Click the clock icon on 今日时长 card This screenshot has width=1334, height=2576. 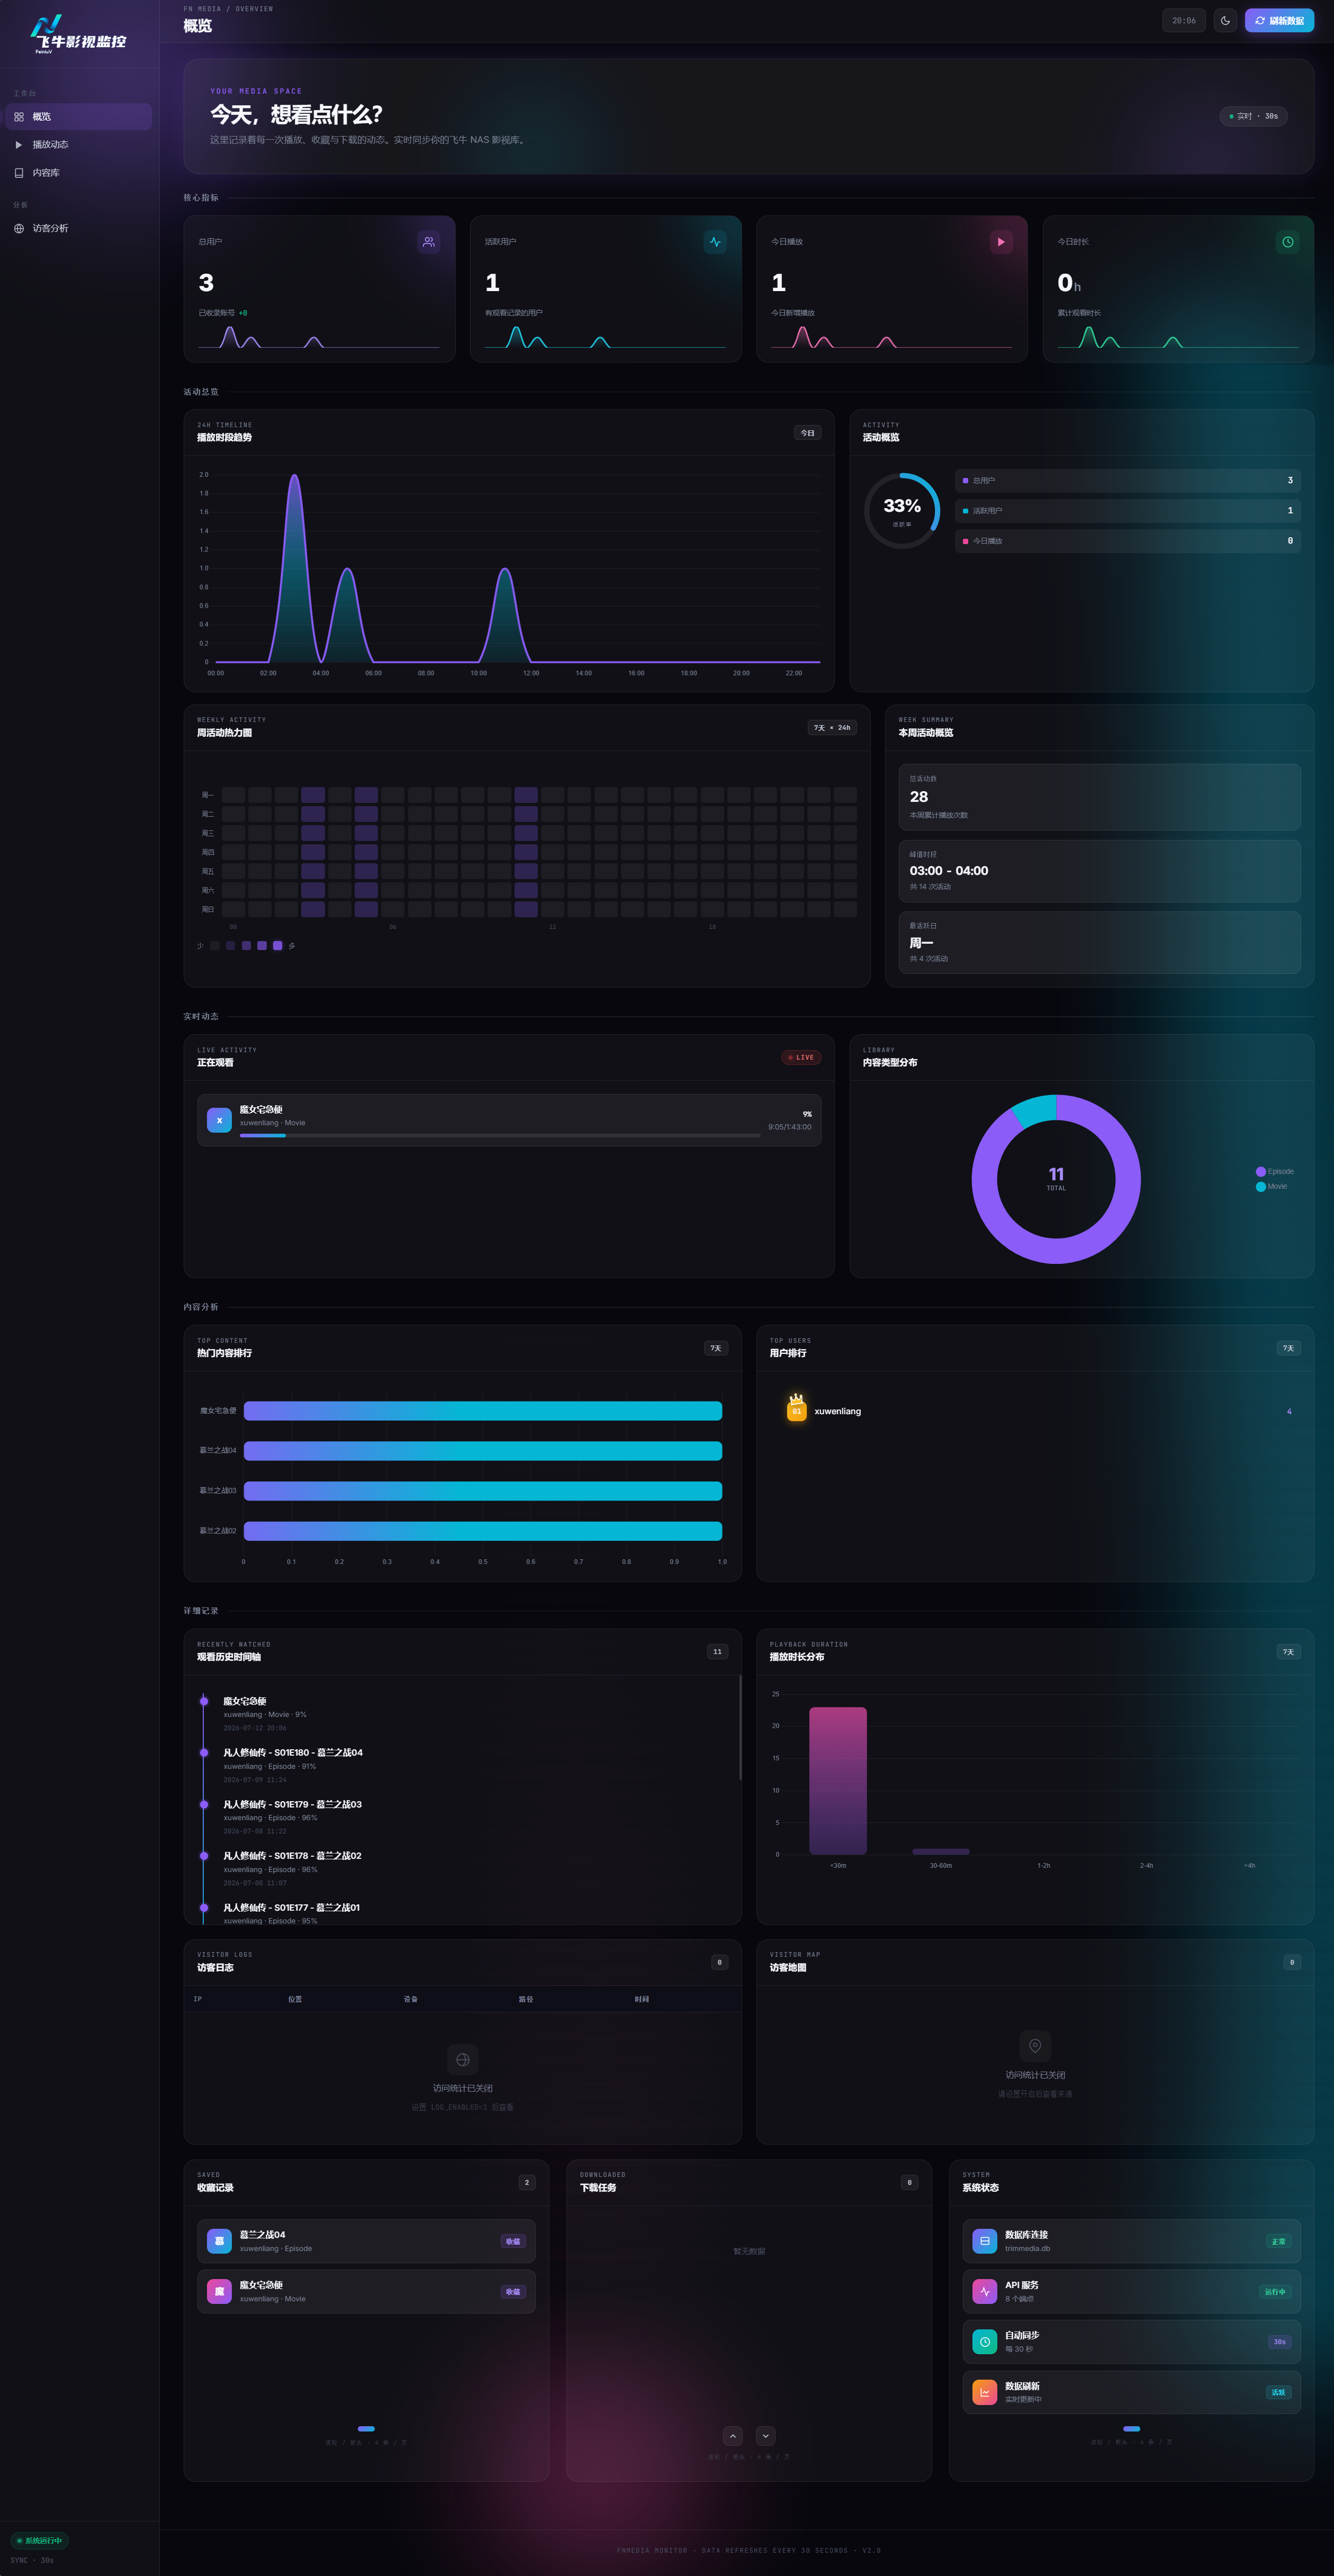point(1288,242)
